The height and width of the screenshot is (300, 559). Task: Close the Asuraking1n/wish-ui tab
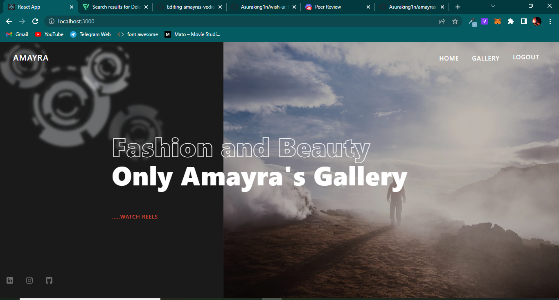(x=294, y=7)
